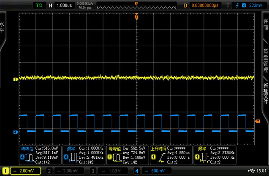This screenshot has height=176, width=269.
Task: Click the T trigger label
Action: [228, 5]
